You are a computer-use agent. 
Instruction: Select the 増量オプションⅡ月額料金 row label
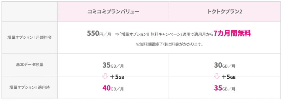[29, 38]
